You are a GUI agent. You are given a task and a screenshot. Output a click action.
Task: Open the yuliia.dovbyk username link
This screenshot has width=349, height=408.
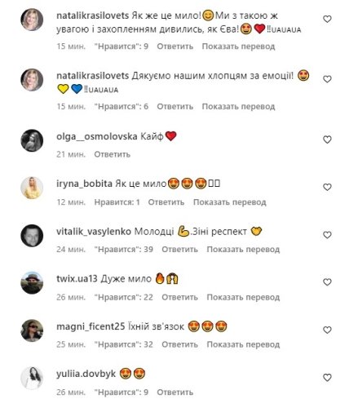pos(86,374)
